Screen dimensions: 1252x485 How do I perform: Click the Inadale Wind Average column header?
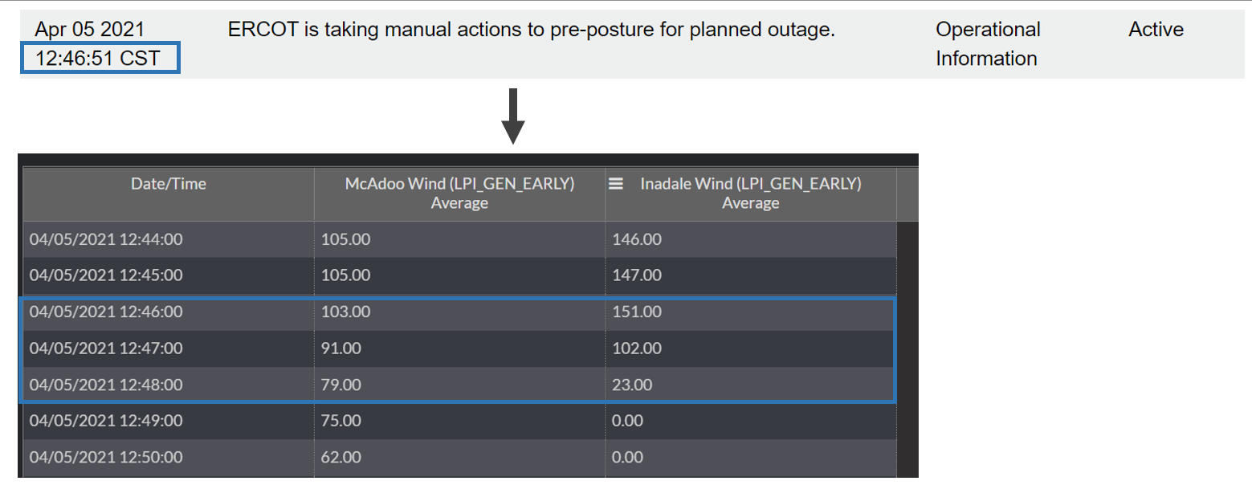pyautogui.click(x=750, y=194)
